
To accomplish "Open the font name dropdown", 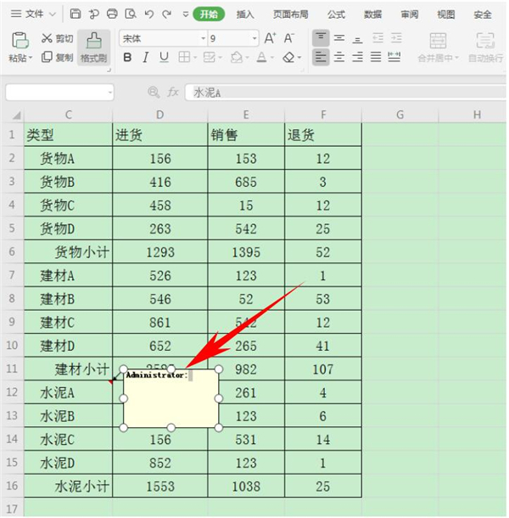I will click(x=203, y=38).
